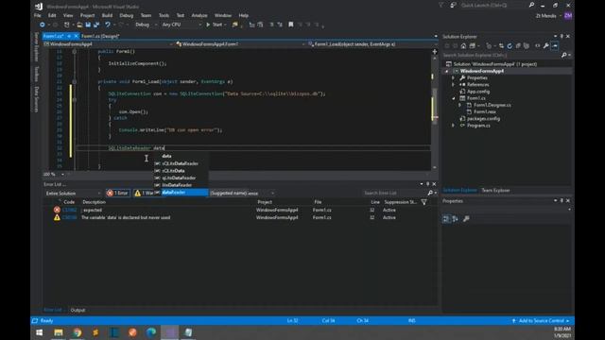Open Google Chrome from the taskbar
The width and height of the screenshot is (605, 340).
tap(78, 332)
